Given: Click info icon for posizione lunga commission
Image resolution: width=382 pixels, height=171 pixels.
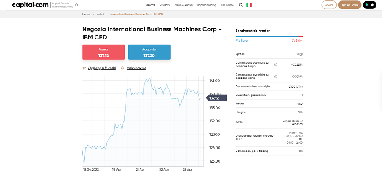Looking at the screenshot, I should click(x=275, y=64).
